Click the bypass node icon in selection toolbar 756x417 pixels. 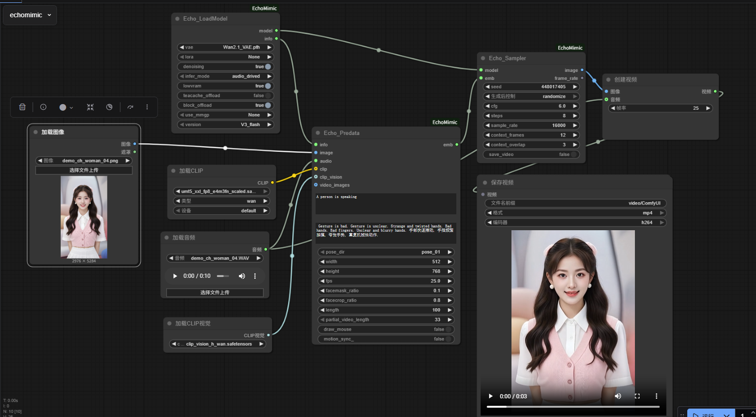pos(109,107)
